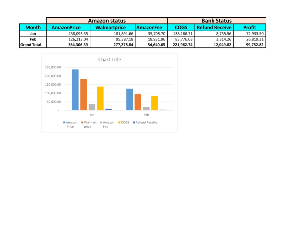The height and width of the screenshot is (228, 305).
Task: Click the Chart Title text
Action: 109,60
